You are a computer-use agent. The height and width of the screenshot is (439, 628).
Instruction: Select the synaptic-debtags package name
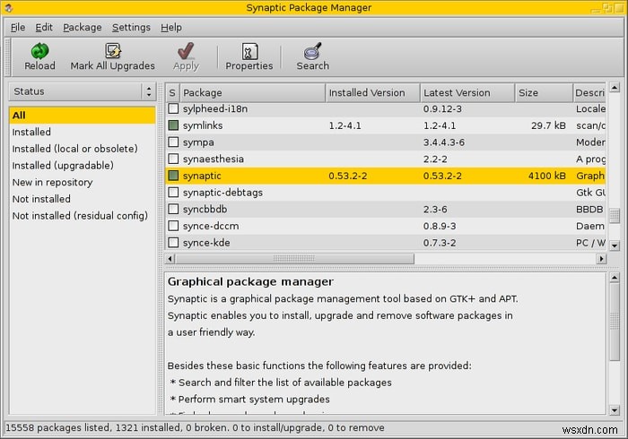coord(222,193)
